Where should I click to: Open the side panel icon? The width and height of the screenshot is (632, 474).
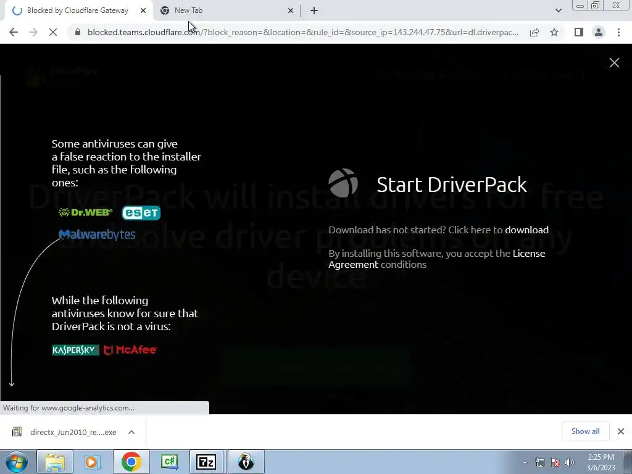(x=579, y=32)
